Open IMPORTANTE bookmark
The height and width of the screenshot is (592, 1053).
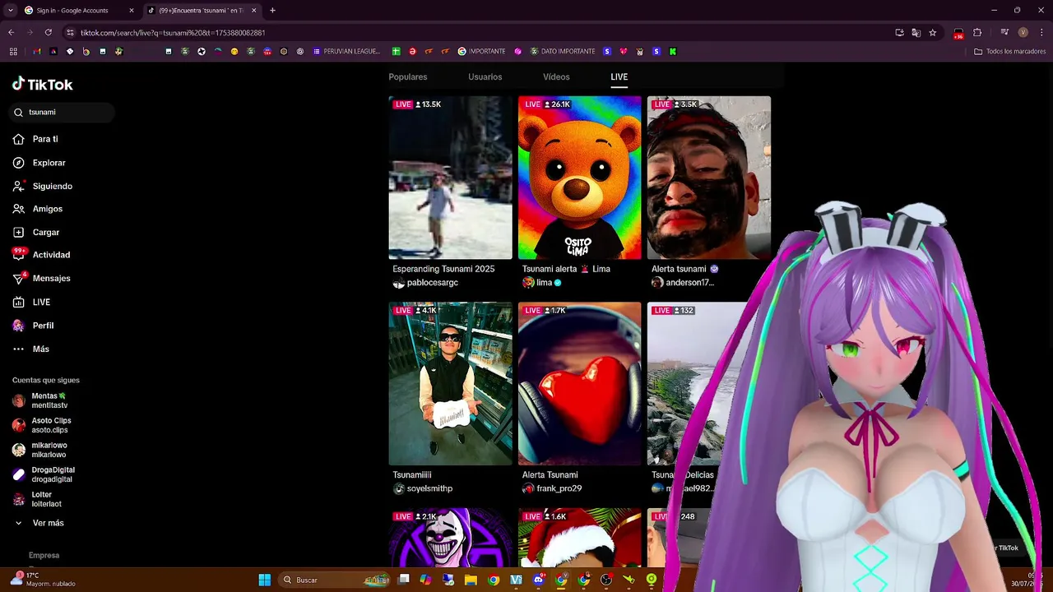pos(482,51)
